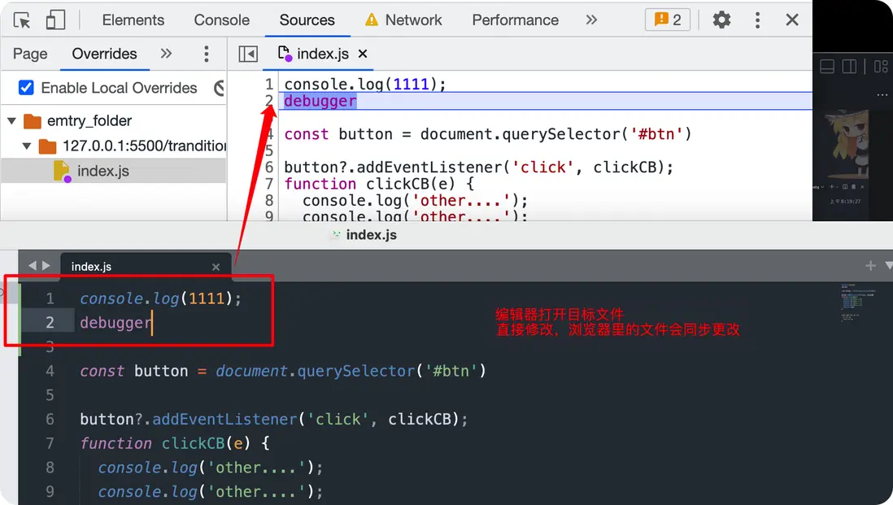Image resolution: width=893 pixels, height=505 pixels.
Task: Switch to the Console tab
Action: point(221,20)
